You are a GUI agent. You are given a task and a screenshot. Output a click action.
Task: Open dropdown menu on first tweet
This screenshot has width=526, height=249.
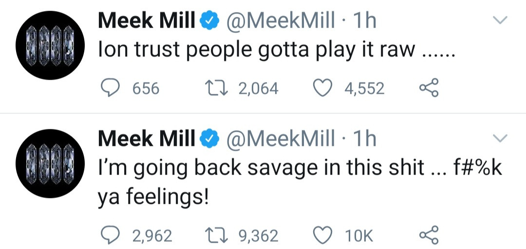(501, 20)
